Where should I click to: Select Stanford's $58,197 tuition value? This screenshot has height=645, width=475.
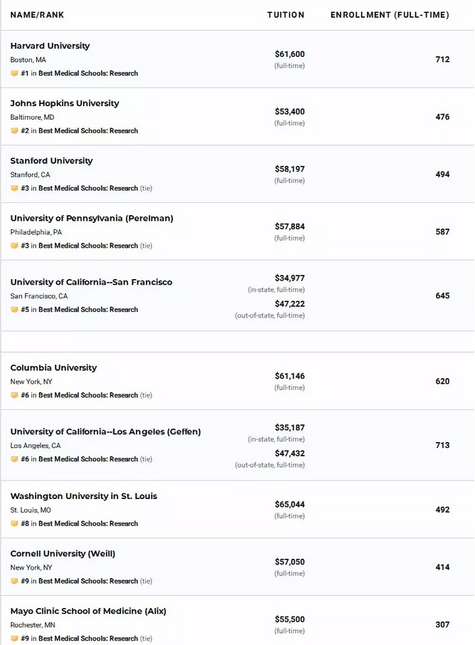tap(290, 169)
